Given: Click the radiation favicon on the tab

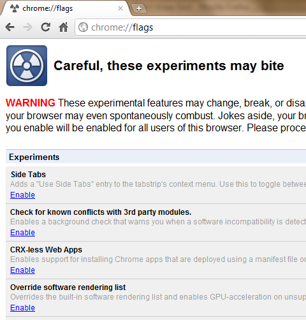Looking at the screenshot, I should [15, 8].
